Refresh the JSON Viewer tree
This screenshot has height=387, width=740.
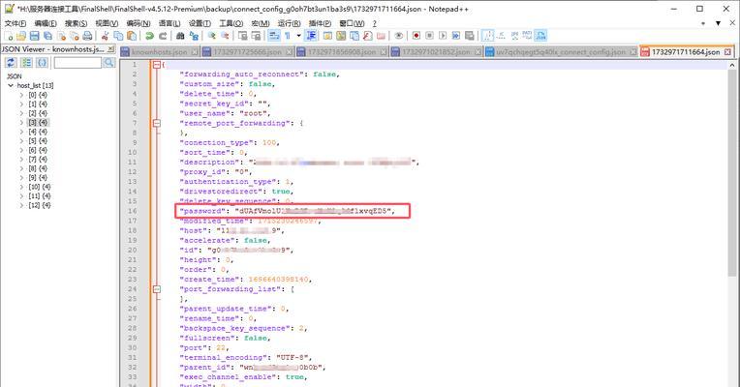[x=11, y=63]
